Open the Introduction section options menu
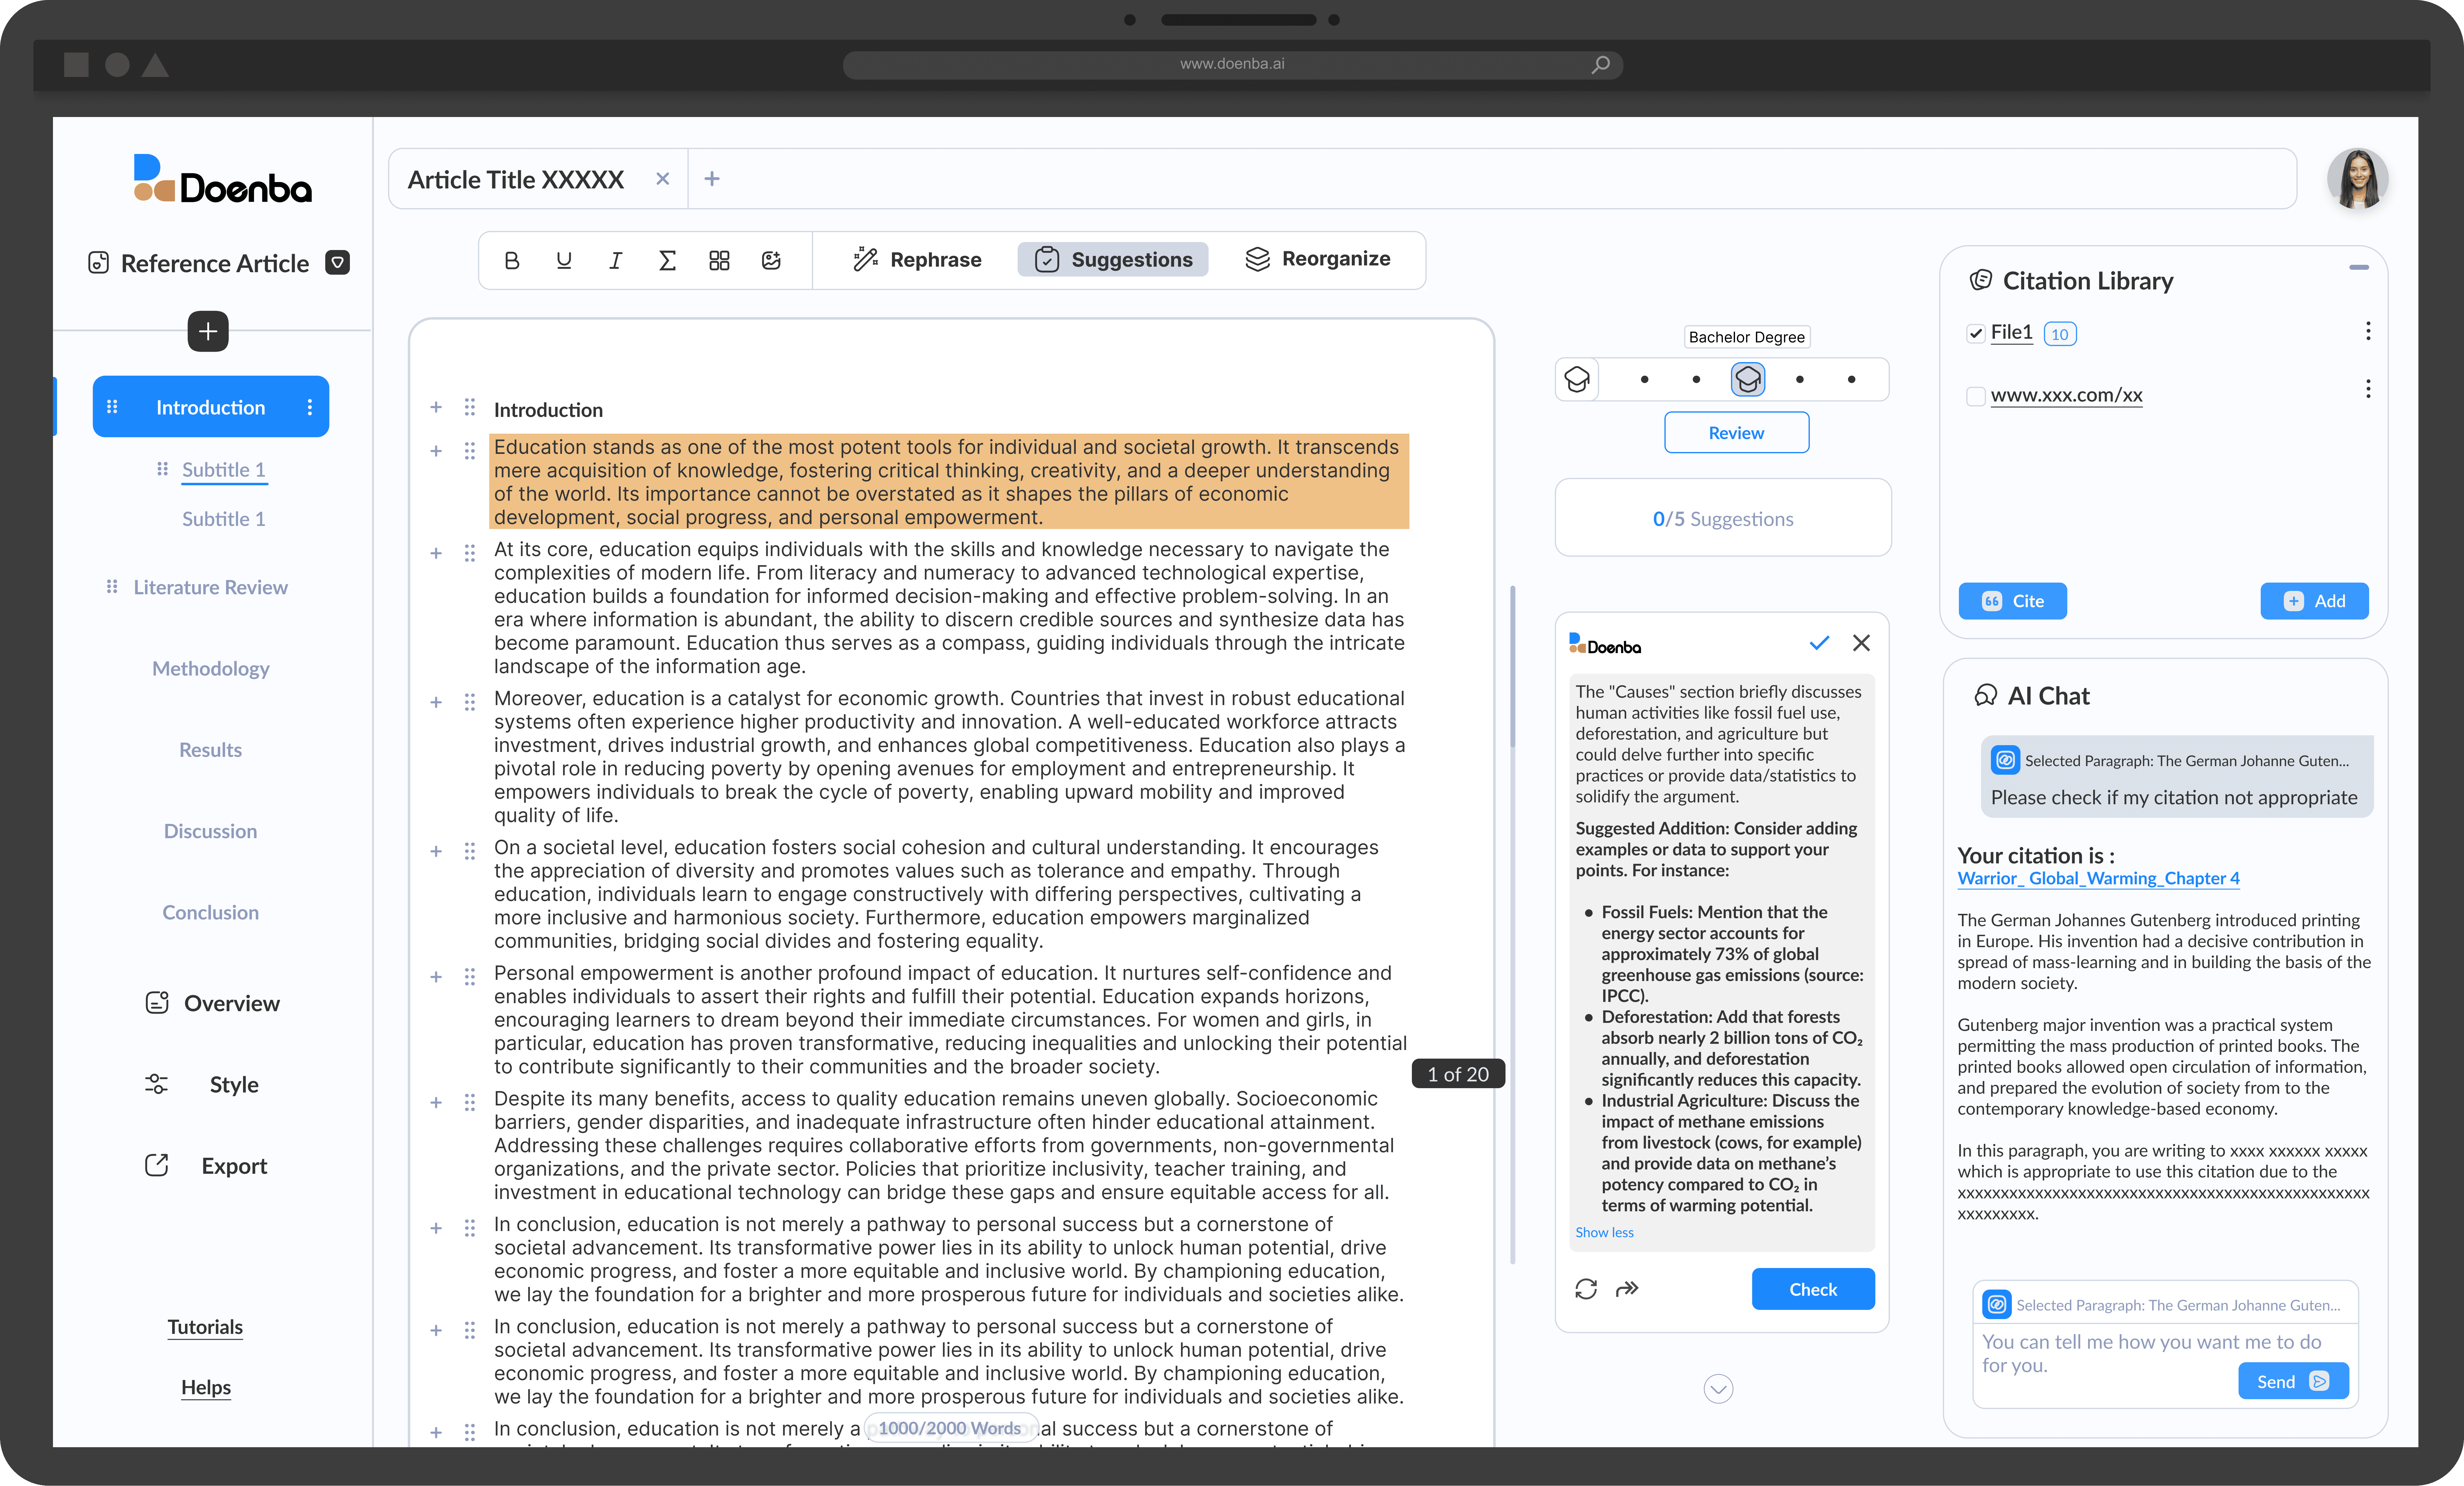The width and height of the screenshot is (2464, 1486). pyautogui.click(x=310, y=407)
